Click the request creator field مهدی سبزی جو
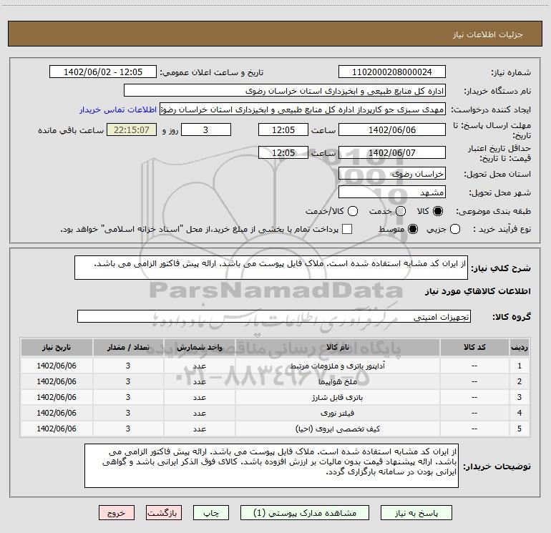 tap(303, 109)
